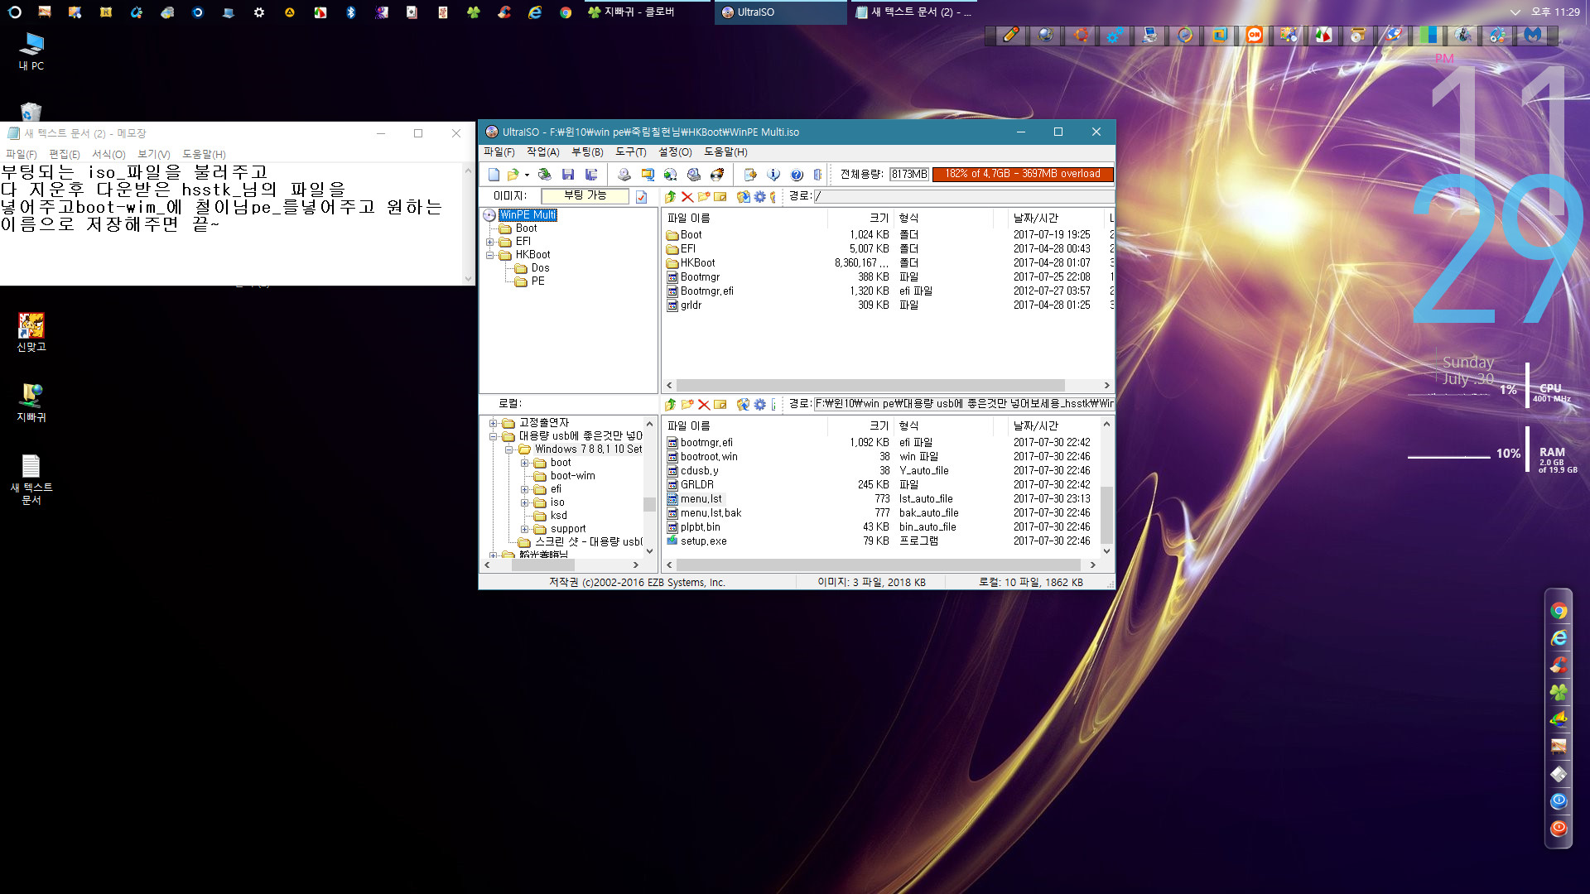Click the Up folder icon in the image pane toolbar

(670, 196)
